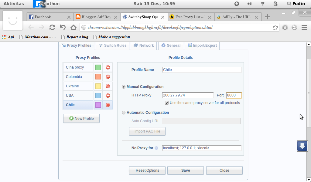Click the blue USA color swatch
The width and height of the screenshot is (311, 182).
[x=98, y=96]
